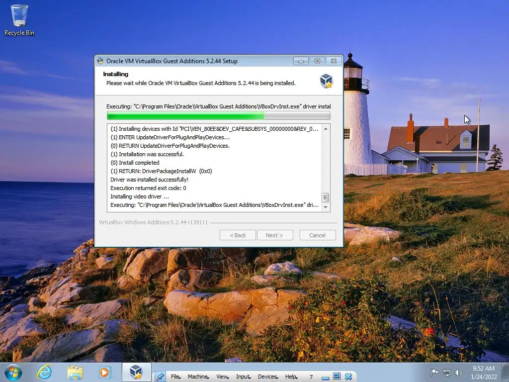
Task: Select log line 'Installing devices with Id PCI\VEN_80EE'
Action: (x=214, y=129)
